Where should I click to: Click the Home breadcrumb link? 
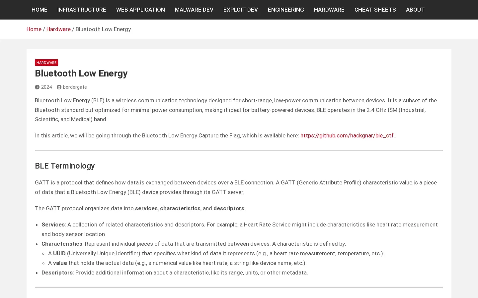click(34, 29)
